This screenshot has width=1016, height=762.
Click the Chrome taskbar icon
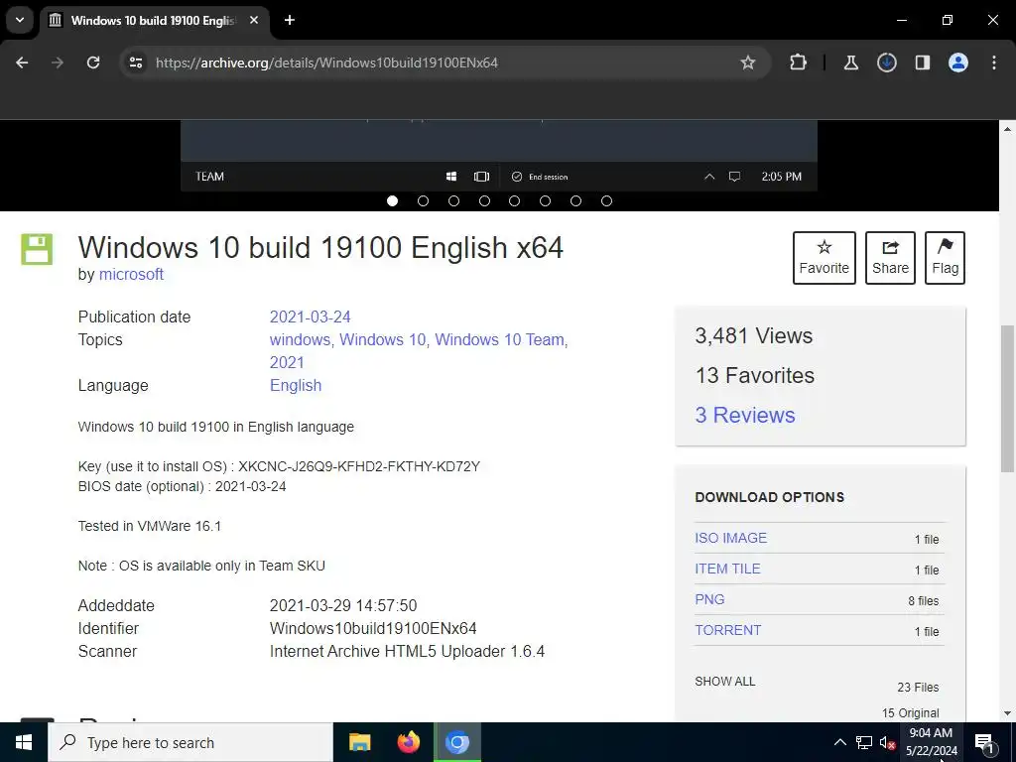tap(456, 742)
